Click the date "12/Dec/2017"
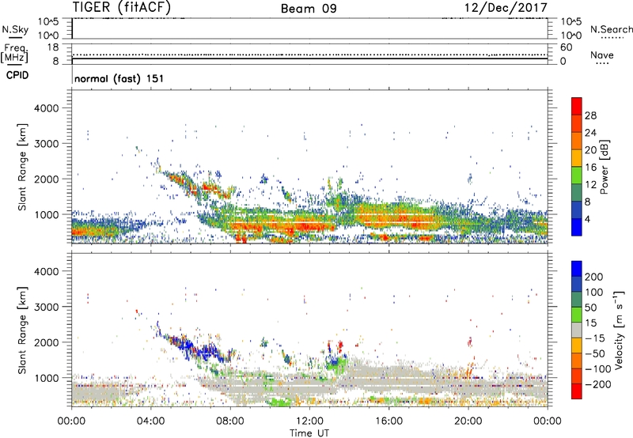 [x=506, y=7]
